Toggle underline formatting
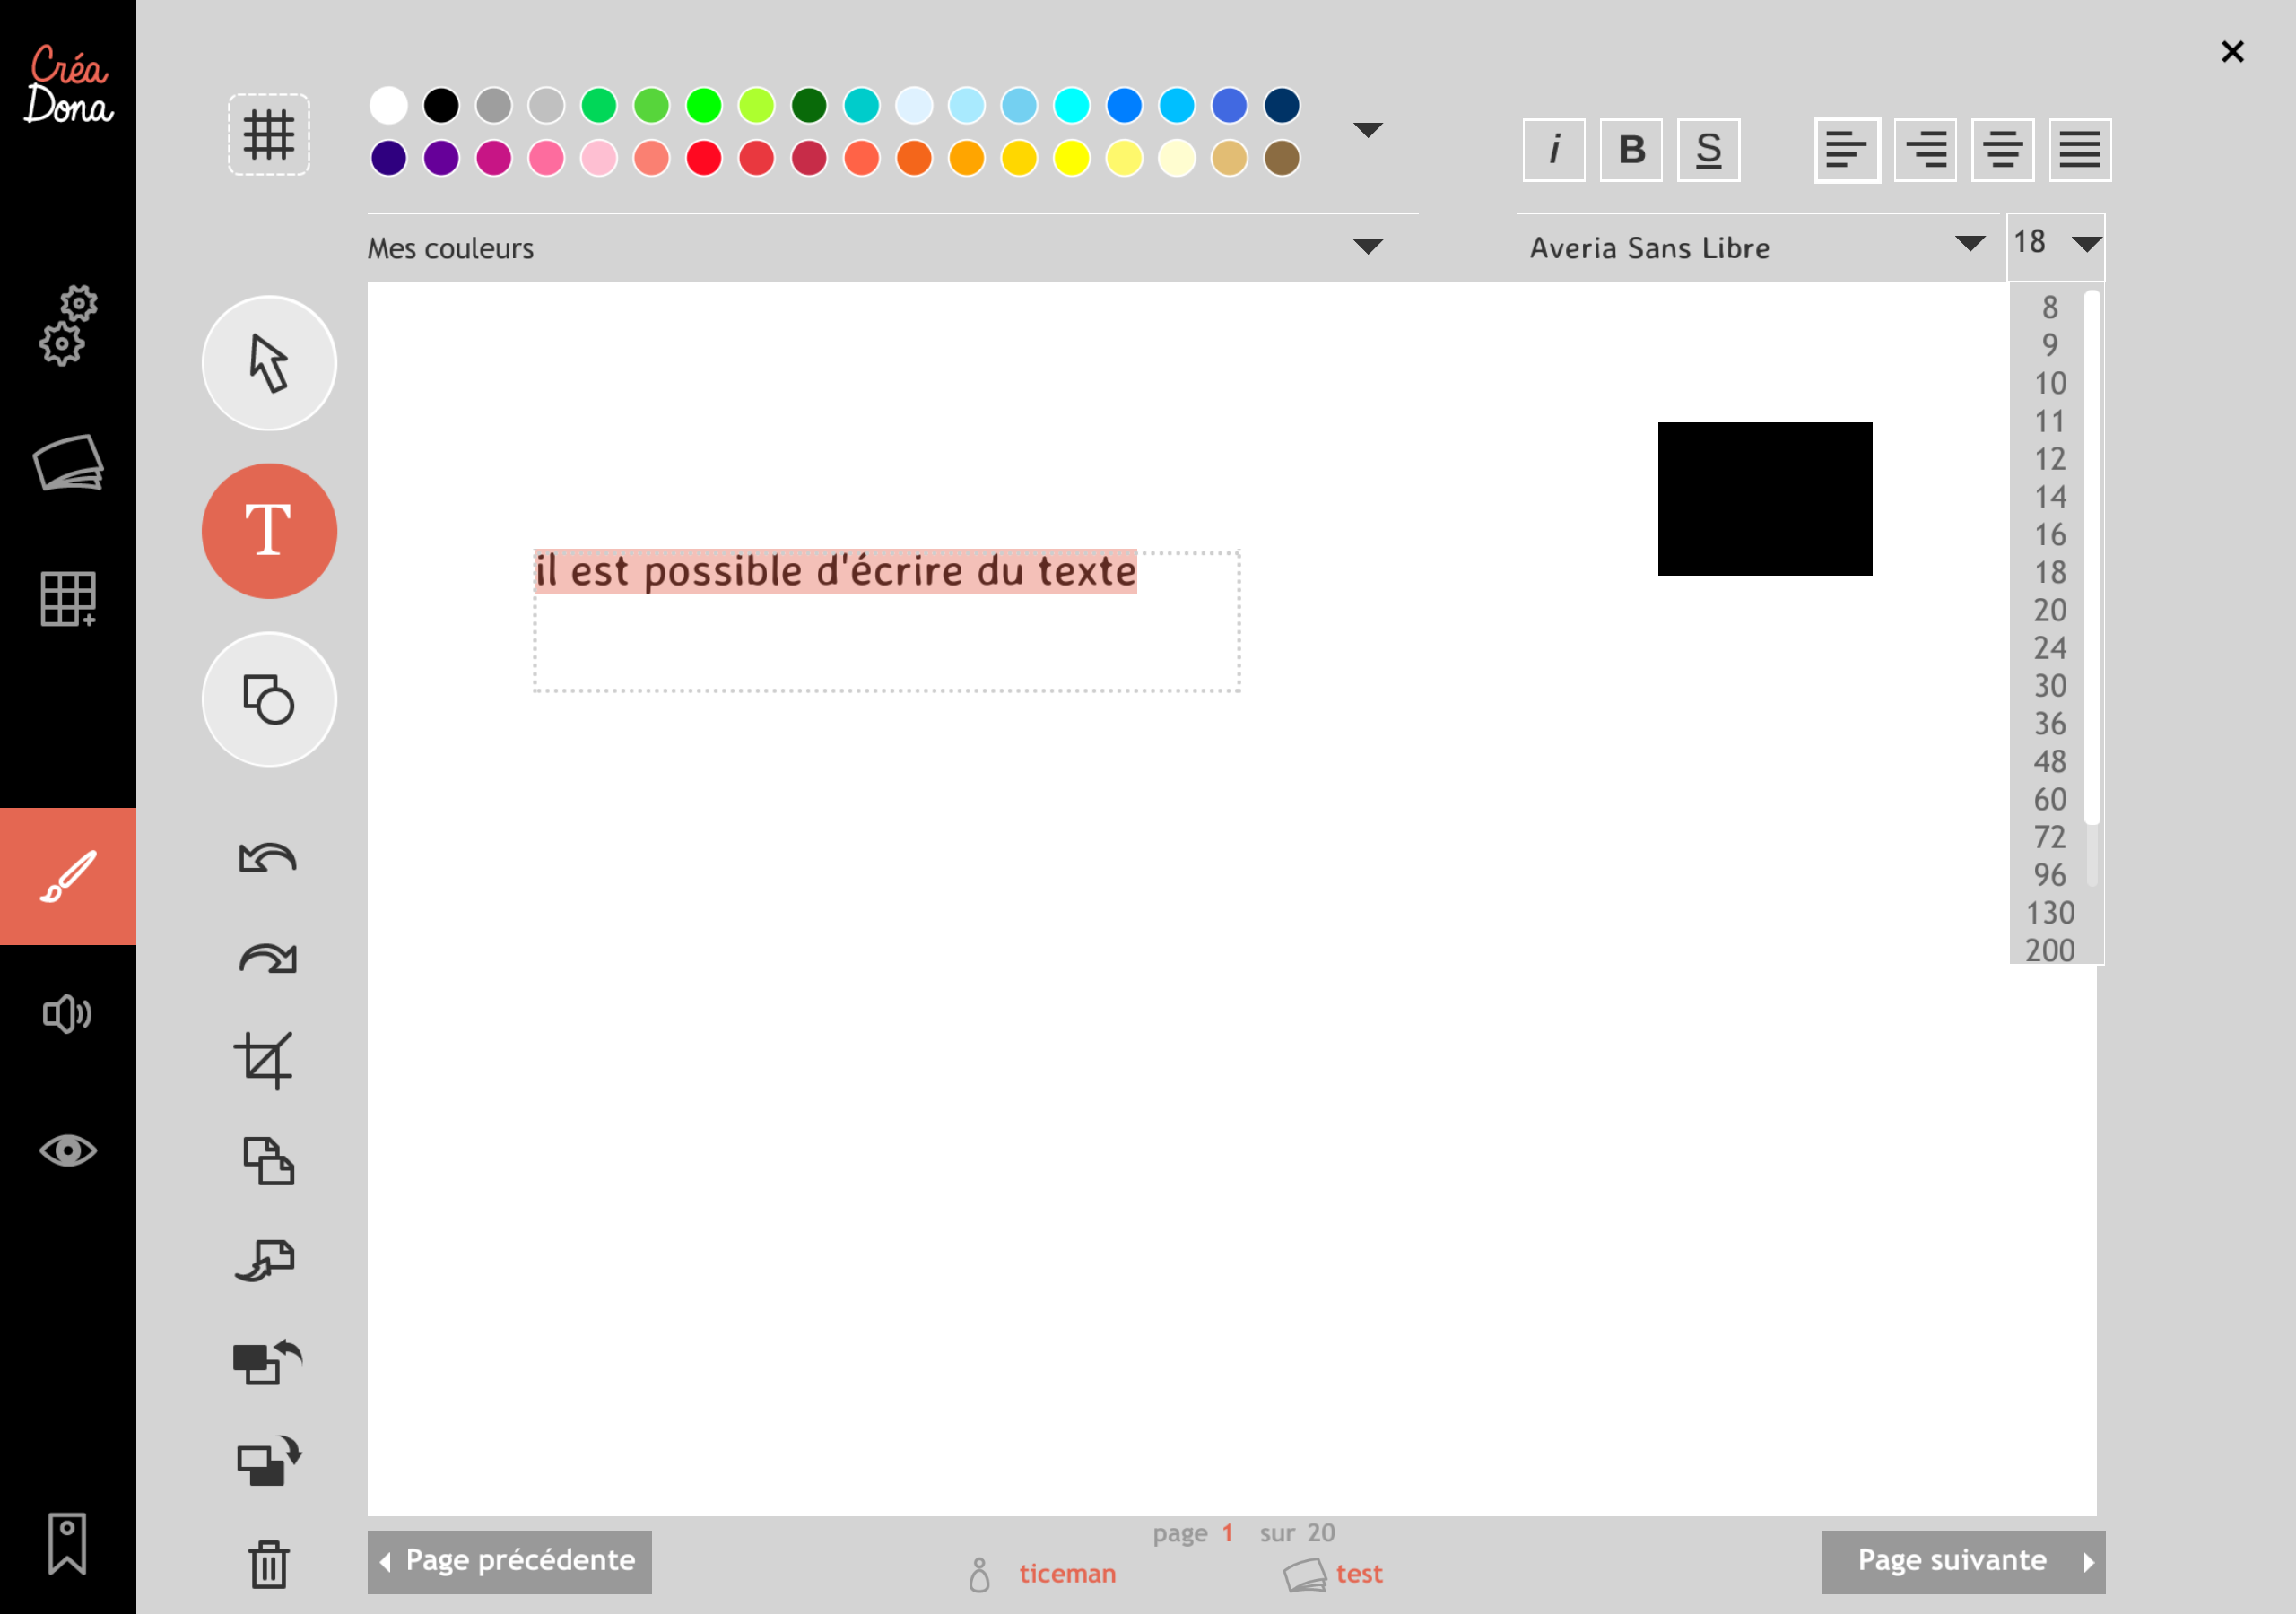Image resolution: width=2296 pixels, height=1614 pixels. point(1708,150)
